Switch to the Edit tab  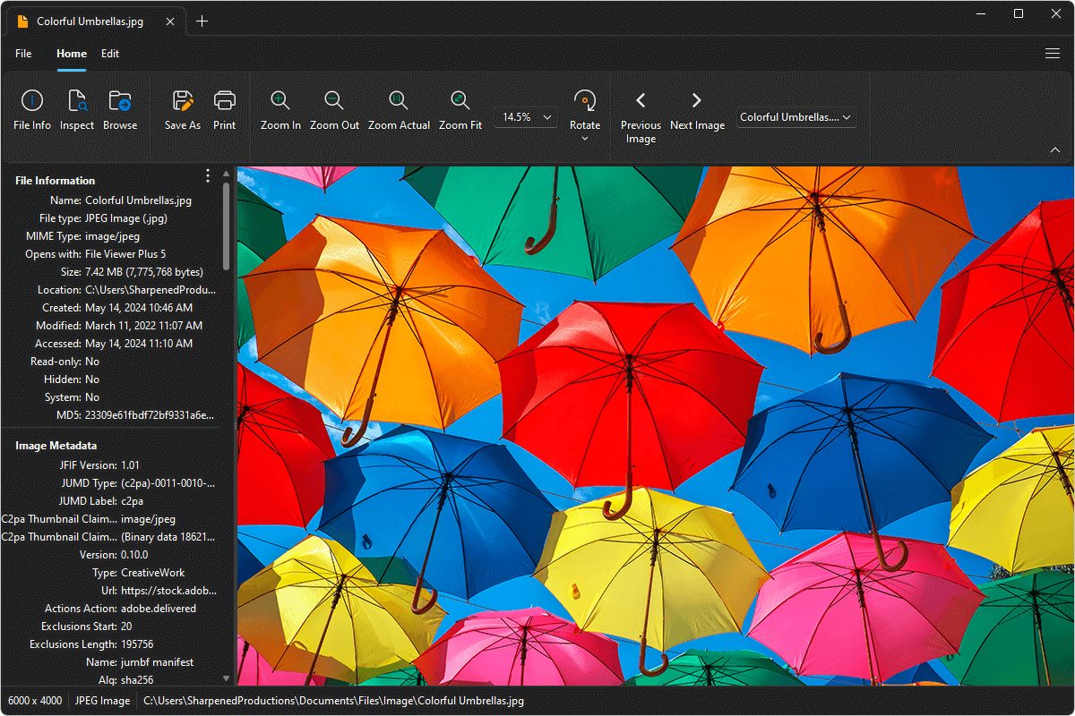(x=110, y=54)
